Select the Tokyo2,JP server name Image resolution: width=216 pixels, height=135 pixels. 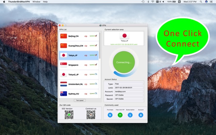(74, 75)
